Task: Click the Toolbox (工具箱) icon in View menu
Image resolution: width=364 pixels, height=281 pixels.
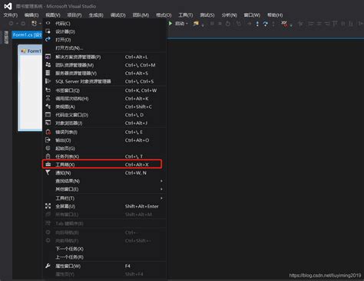Action: (x=48, y=165)
